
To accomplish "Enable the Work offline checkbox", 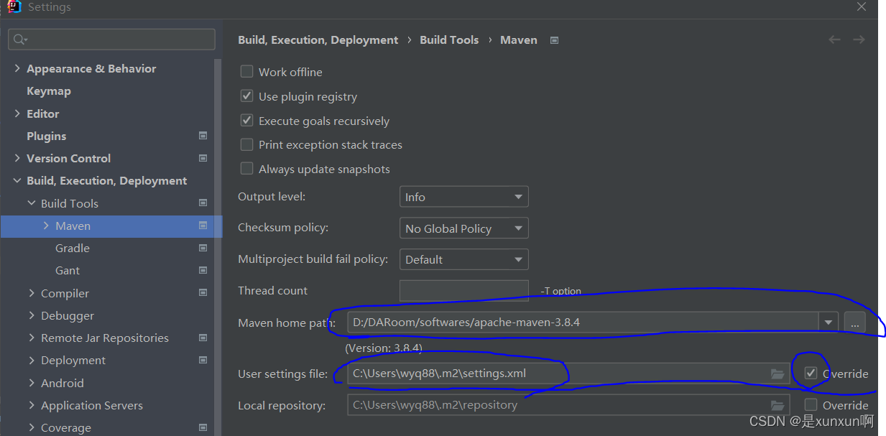I will pos(246,71).
